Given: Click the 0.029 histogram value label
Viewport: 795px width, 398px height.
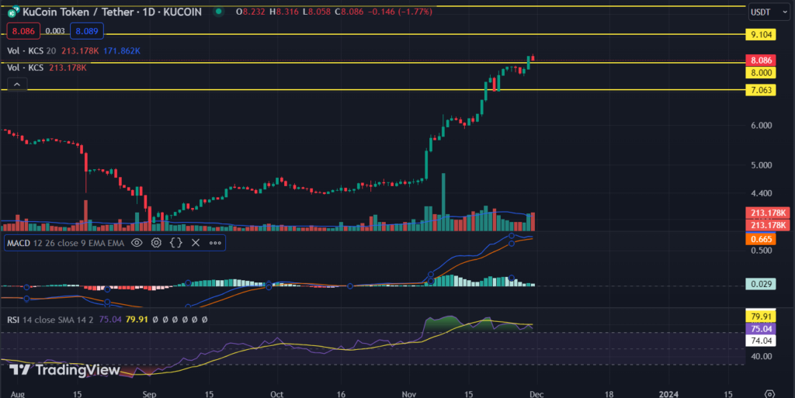Looking at the screenshot, I should 761,284.
